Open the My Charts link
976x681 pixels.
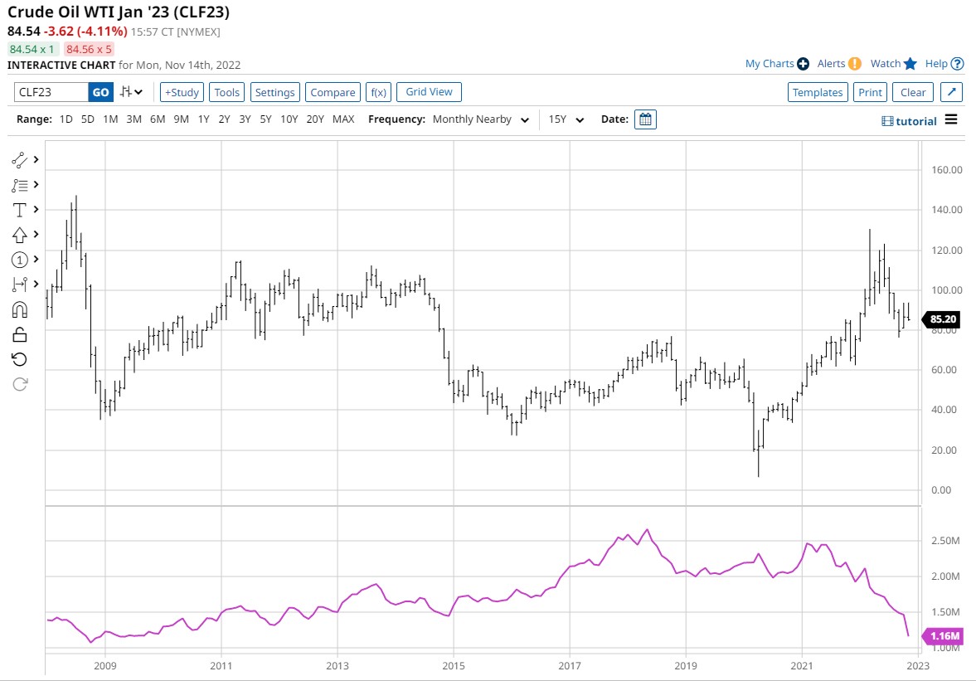click(770, 63)
